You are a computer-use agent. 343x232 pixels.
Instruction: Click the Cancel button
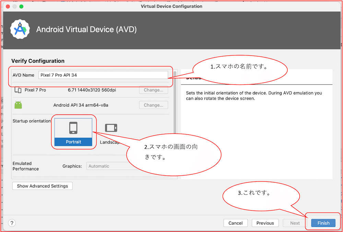tap(235, 223)
